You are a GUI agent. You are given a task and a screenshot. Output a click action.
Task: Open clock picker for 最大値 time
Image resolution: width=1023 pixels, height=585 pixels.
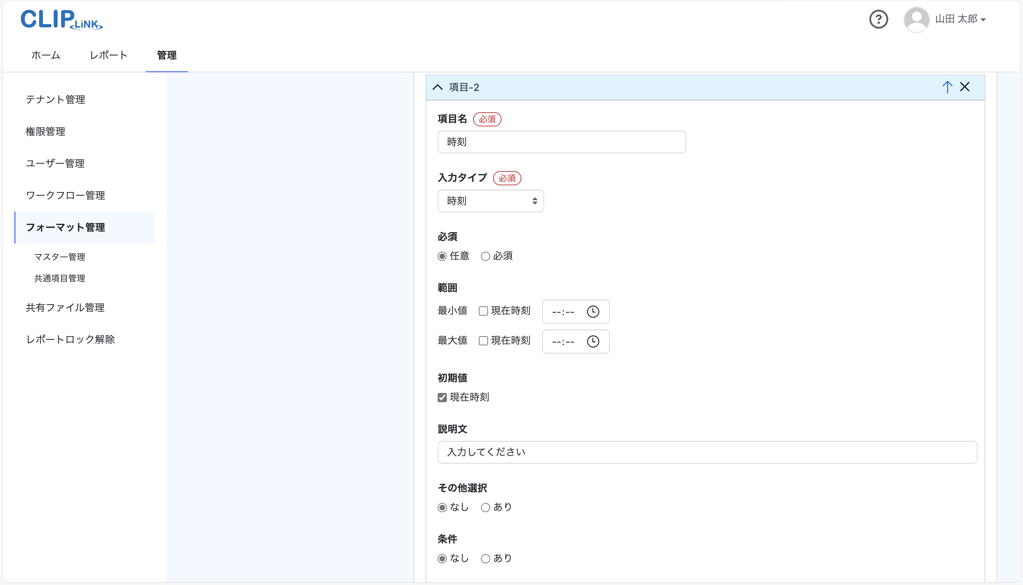(593, 341)
